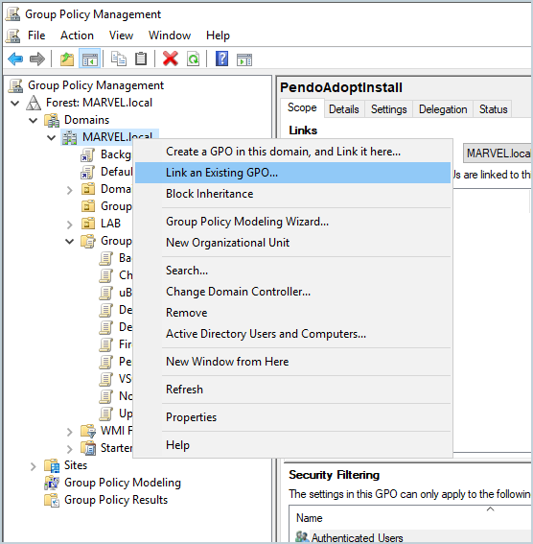533x544 pixels.
Task: Select Authenticated Users in Security Filtering list
Action: [357, 537]
